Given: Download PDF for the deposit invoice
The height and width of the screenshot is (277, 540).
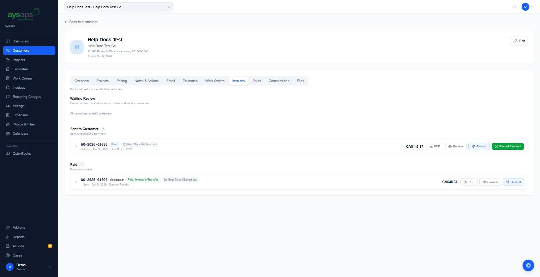Looking at the screenshot, I should pos(469,182).
